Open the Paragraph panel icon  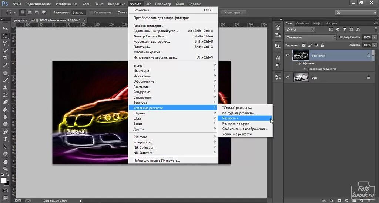tap(278, 66)
